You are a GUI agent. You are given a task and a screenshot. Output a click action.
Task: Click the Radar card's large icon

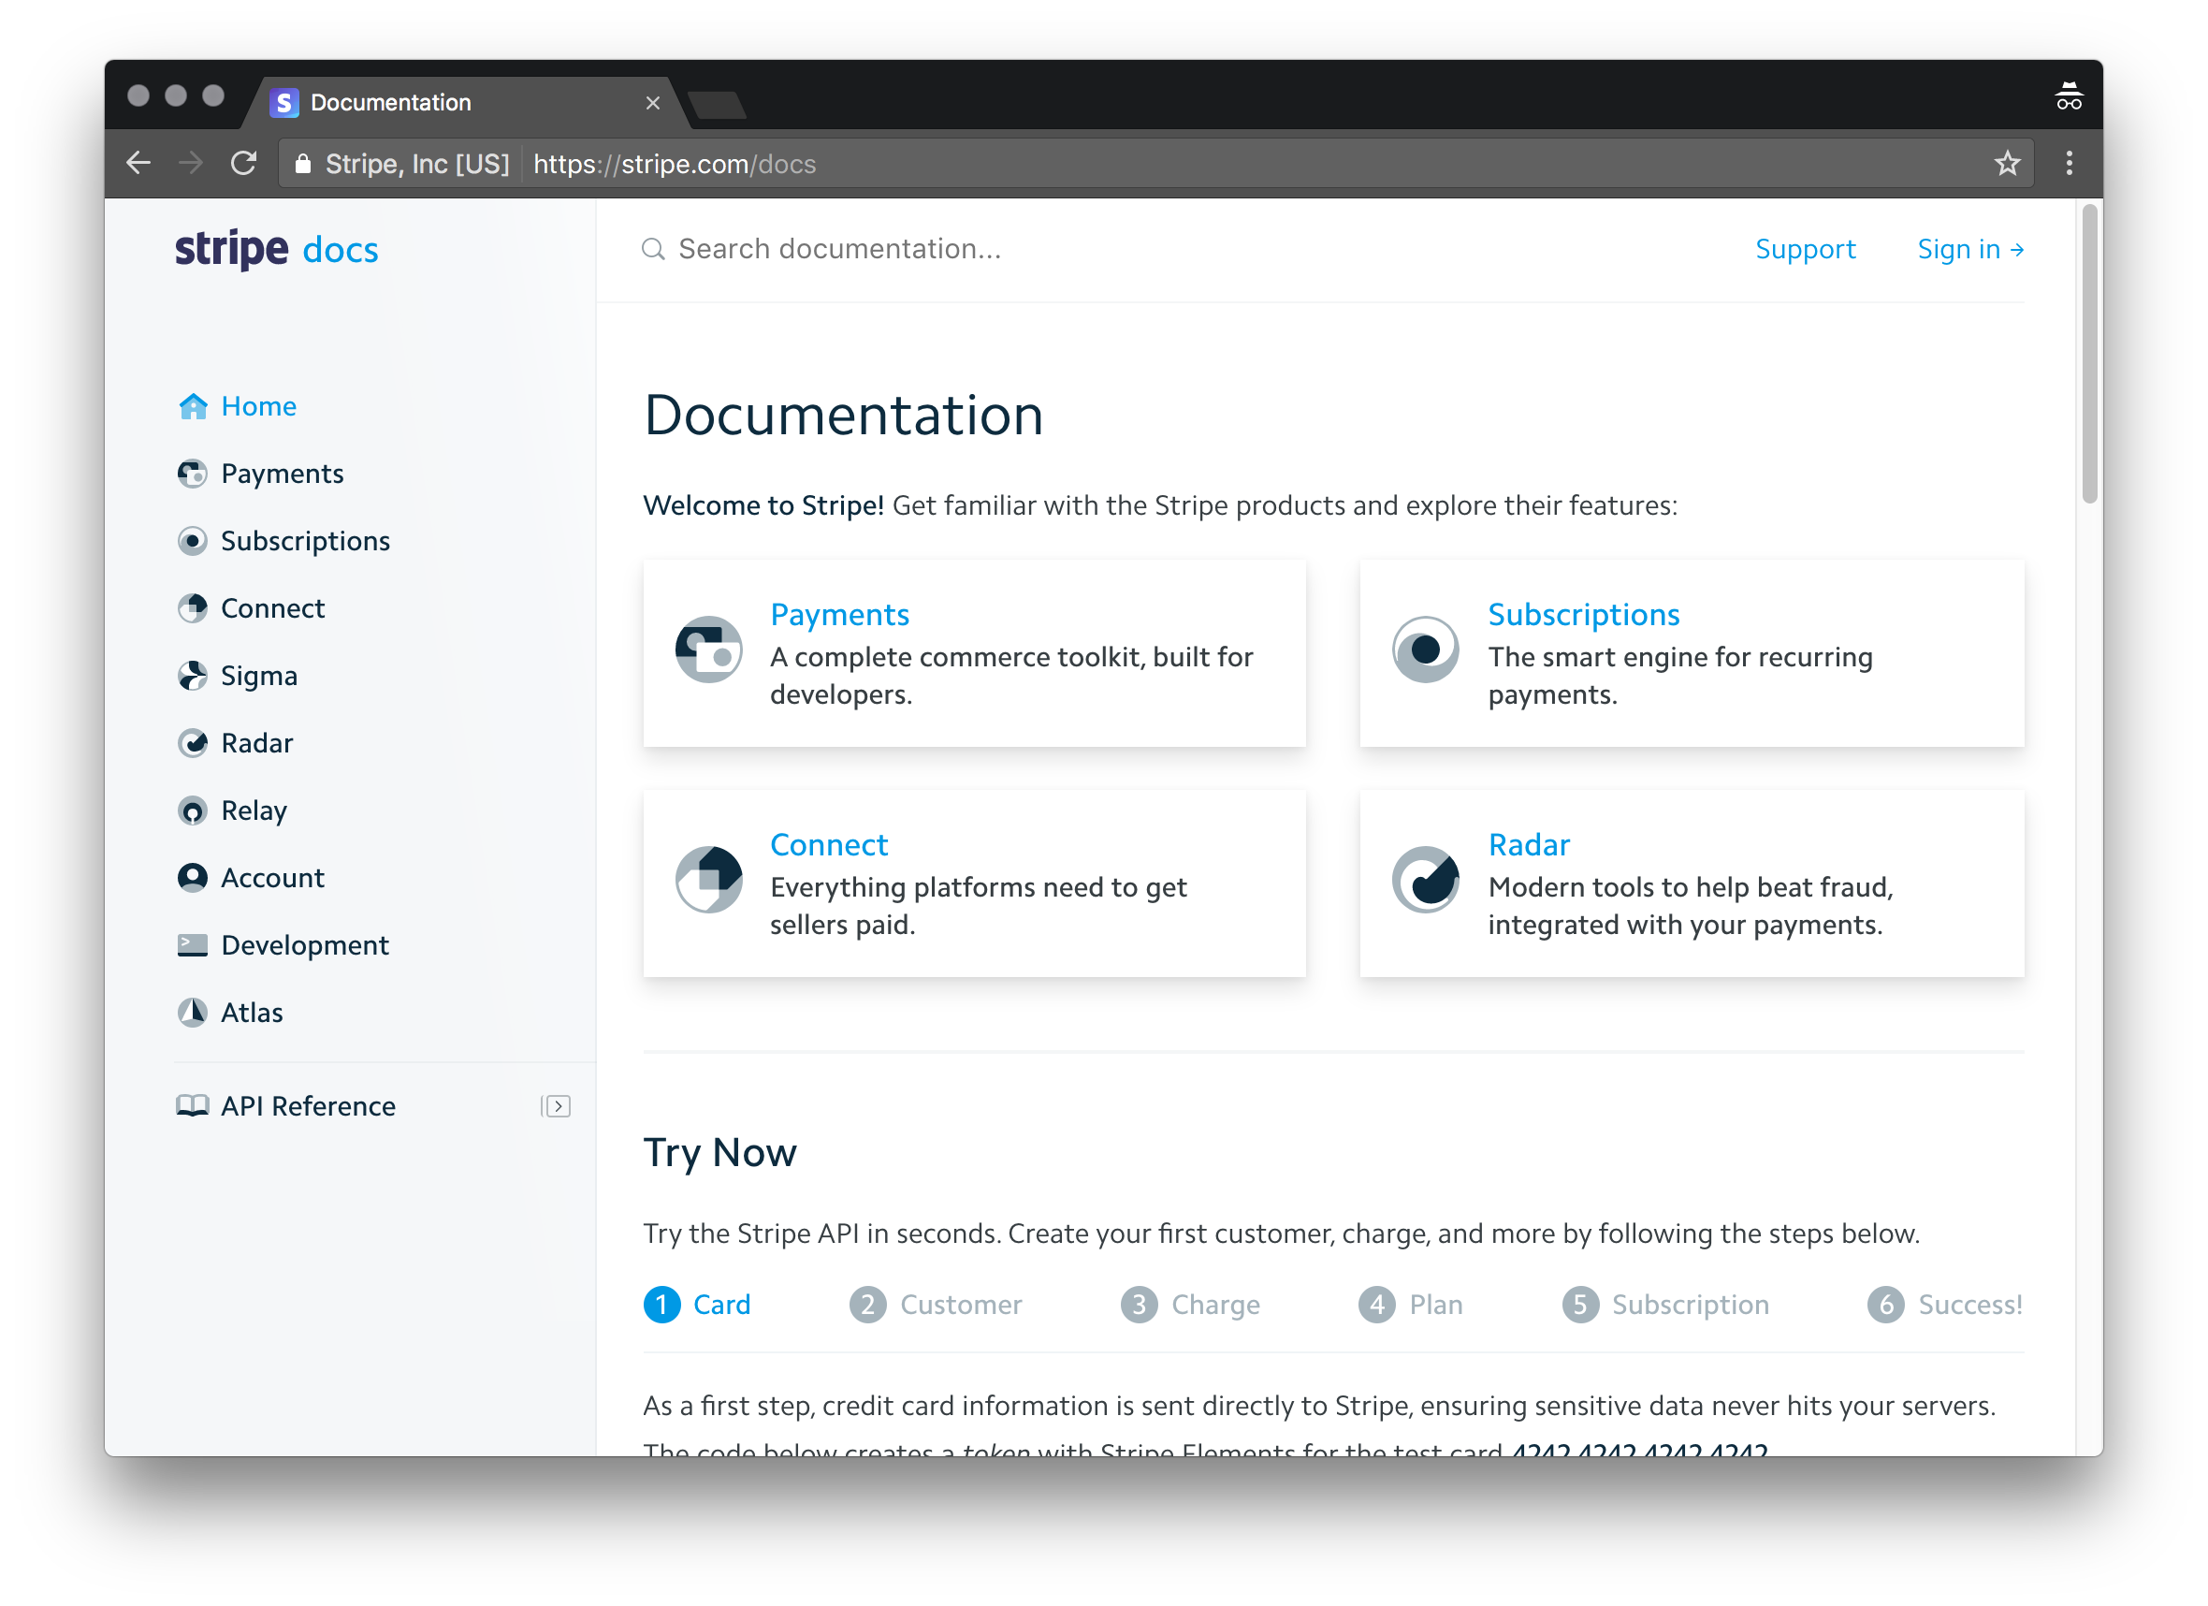1425,879
